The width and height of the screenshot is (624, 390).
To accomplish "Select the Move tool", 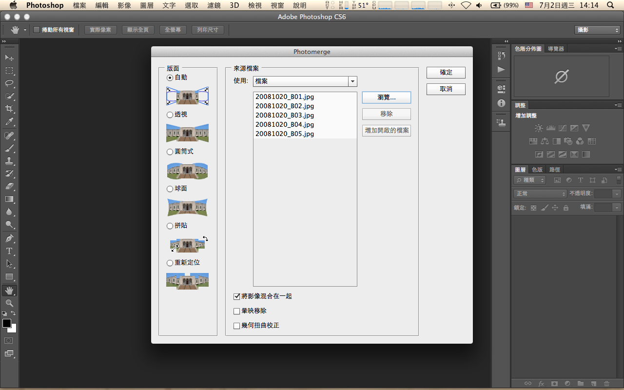I will (x=9, y=58).
